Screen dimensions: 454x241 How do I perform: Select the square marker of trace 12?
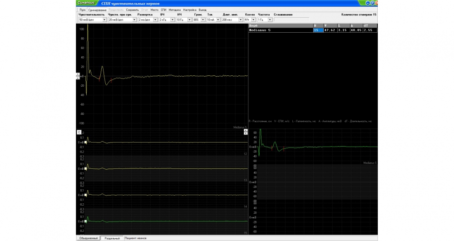(85, 143)
